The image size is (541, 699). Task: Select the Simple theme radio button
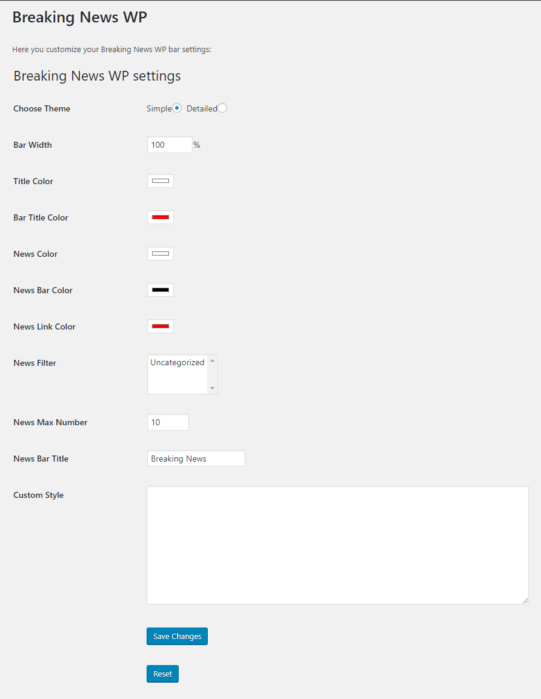pyautogui.click(x=177, y=108)
